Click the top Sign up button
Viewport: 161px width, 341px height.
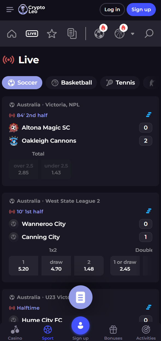[141, 10]
